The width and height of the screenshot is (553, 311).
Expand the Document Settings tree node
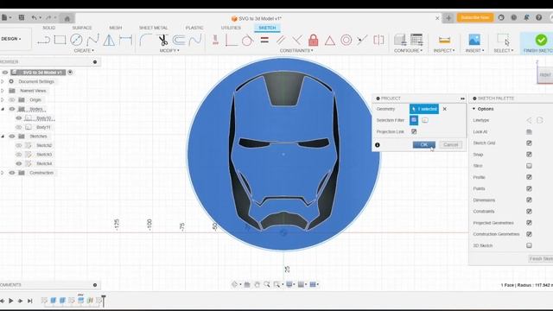pos(3,81)
